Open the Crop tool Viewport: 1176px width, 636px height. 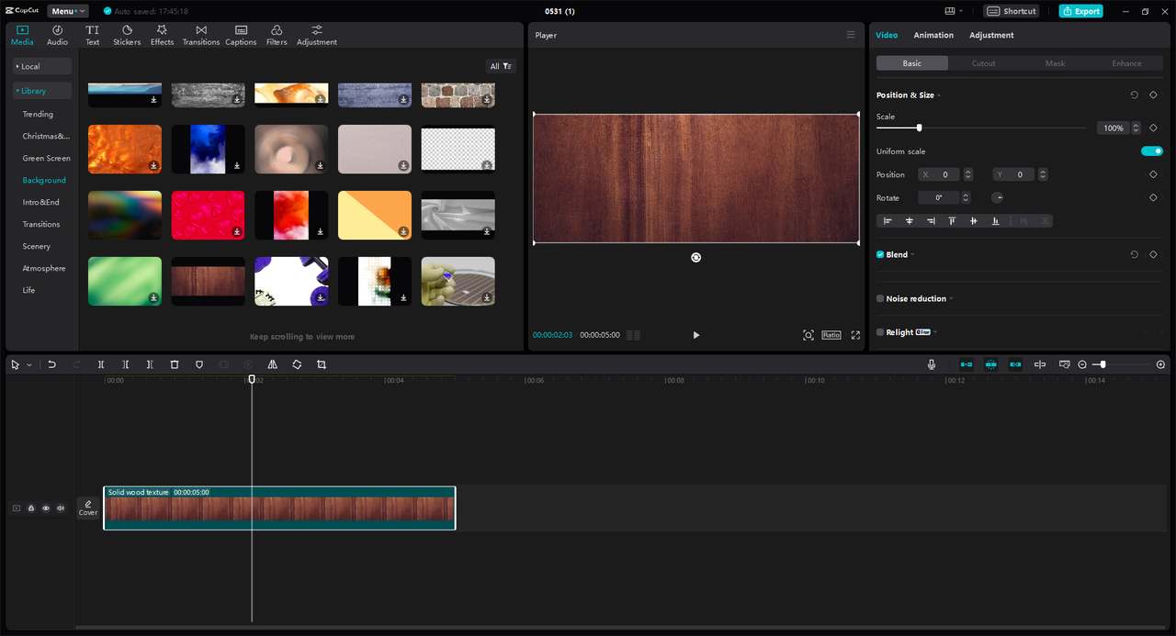point(322,364)
